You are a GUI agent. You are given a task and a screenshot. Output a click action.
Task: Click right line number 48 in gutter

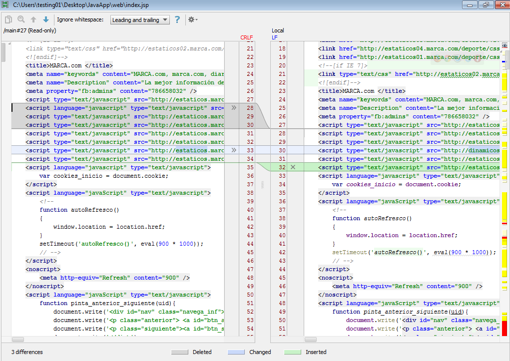point(282,303)
